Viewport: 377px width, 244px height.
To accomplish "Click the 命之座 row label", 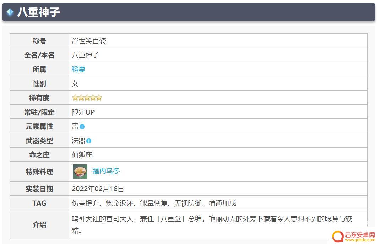I will (x=39, y=155).
